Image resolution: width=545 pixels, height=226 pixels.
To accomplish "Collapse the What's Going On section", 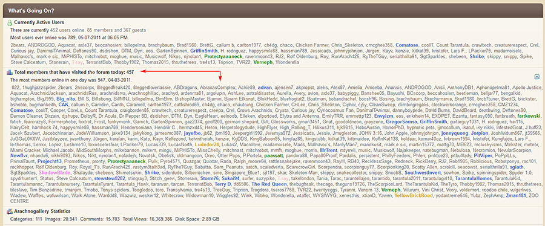I will [537, 77].
